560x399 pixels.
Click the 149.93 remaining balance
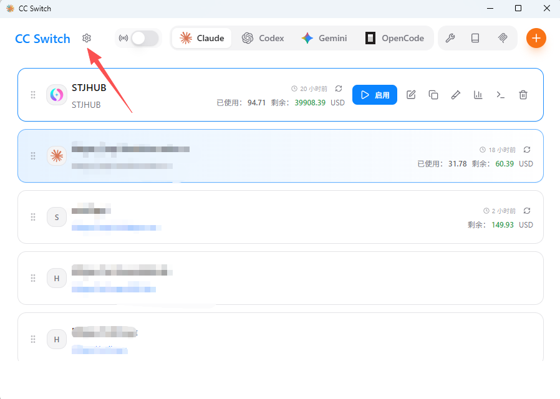[503, 225]
